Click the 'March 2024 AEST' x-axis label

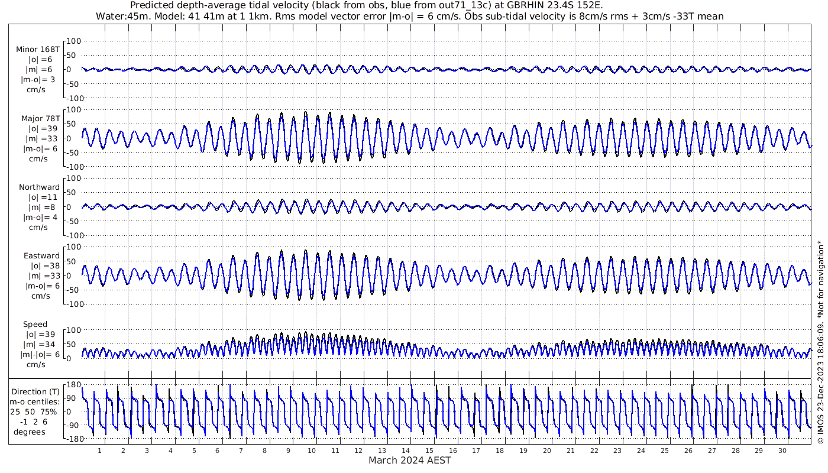coord(410,460)
